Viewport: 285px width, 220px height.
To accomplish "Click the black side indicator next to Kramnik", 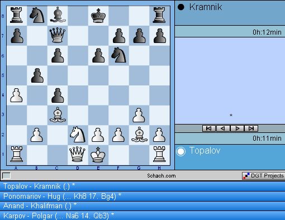I will pyautogui.click(x=180, y=7).
